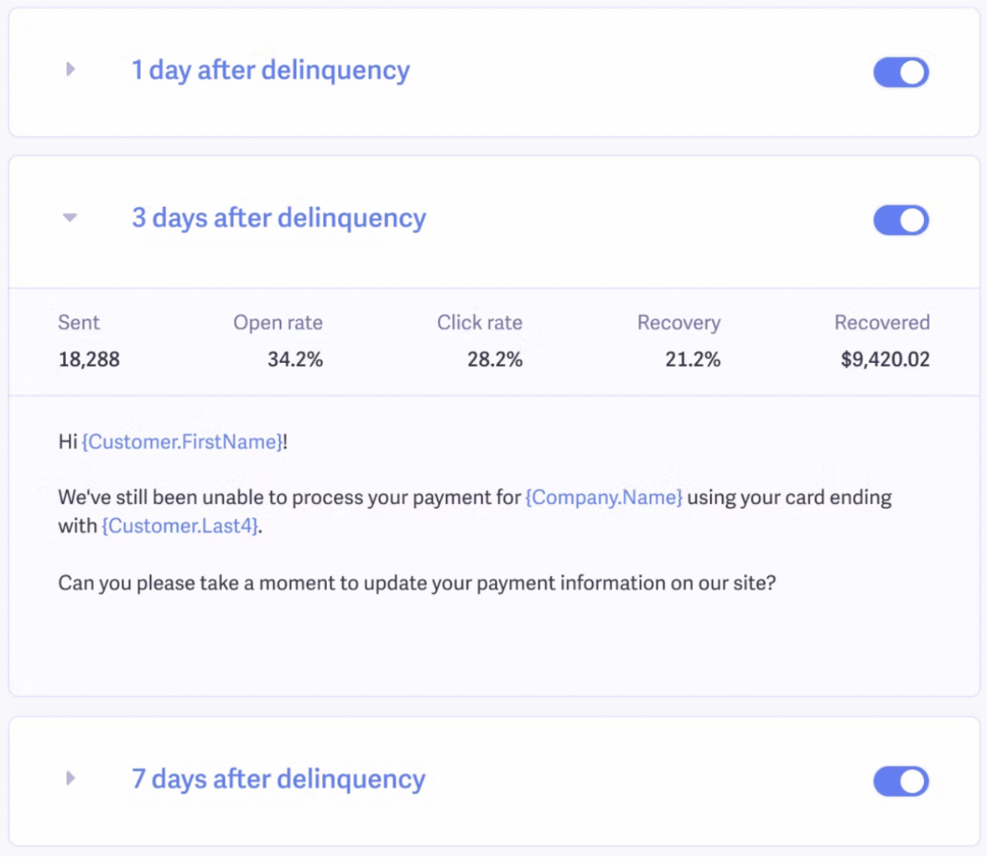
Task: Select the {Company.Name} placeholder in the message
Action: (x=604, y=497)
